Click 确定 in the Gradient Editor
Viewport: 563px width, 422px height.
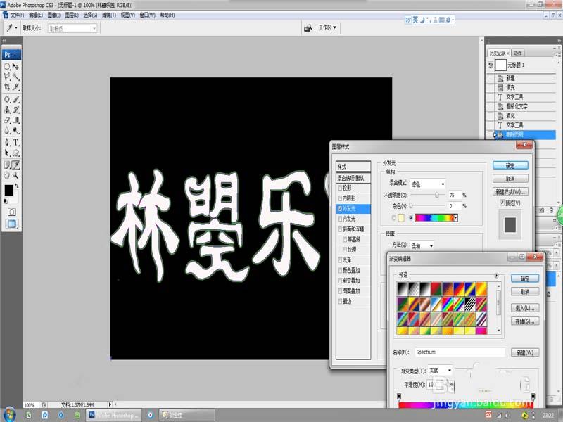525,279
